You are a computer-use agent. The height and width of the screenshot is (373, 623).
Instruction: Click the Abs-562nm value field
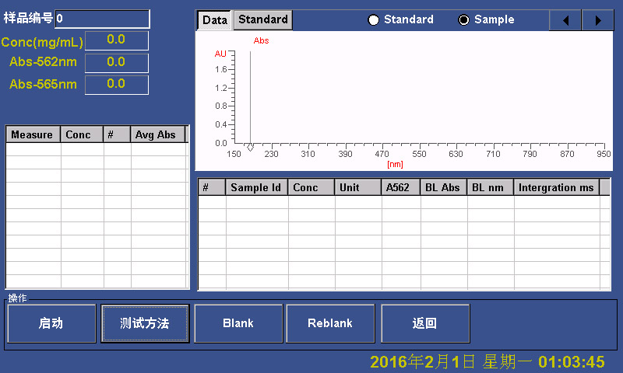click(116, 62)
